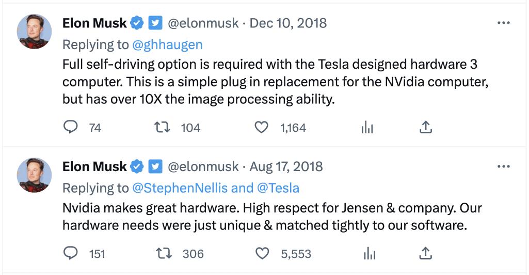The height and width of the screenshot is (275, 529).
Task: Reply to the Aug 17, 2018 tweet
Action: click(x=70, y=253)
